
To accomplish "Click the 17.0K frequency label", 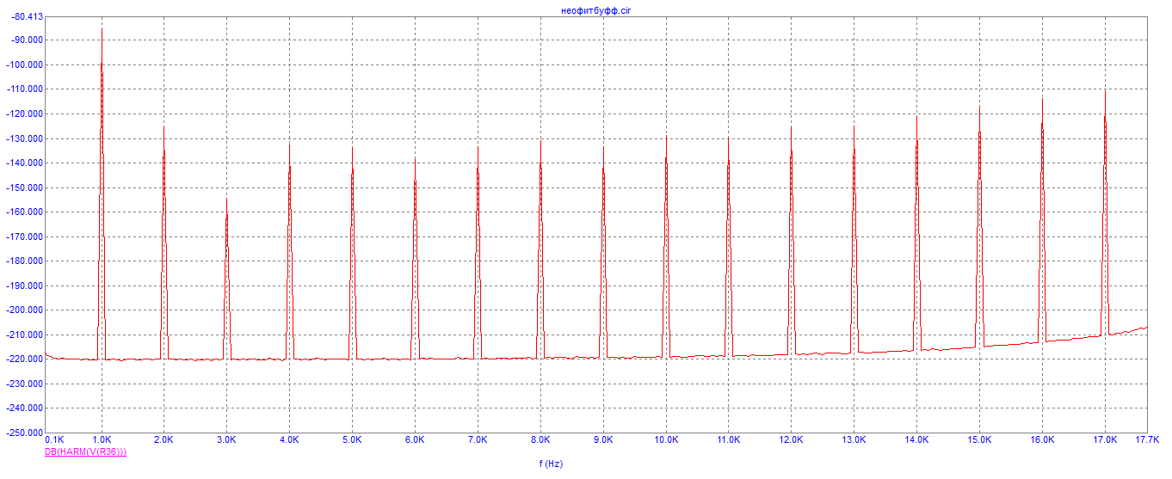I will (1105, 439).
